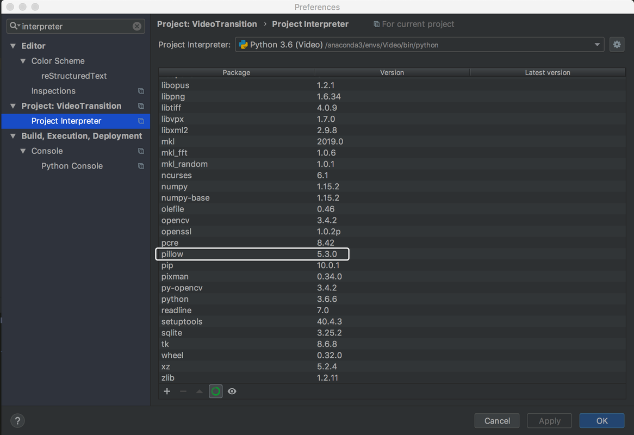Select the wheel package row

tap(392, 356)
